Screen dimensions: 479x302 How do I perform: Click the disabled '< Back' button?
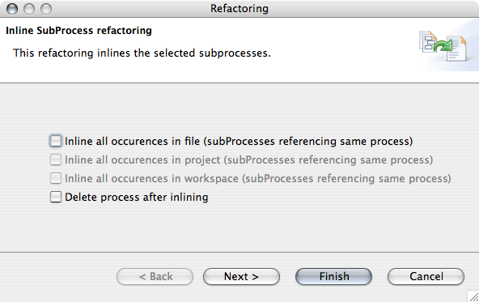pyautogui.click(x=155, y=276)
